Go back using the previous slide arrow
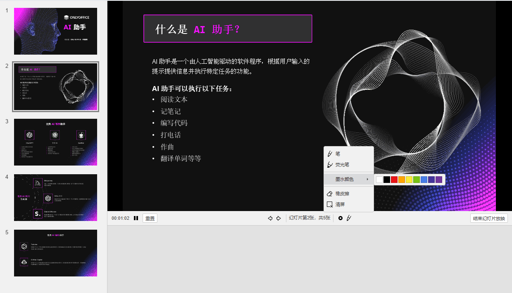The height and width of the screenshot is (293, 512). [270, 218]
